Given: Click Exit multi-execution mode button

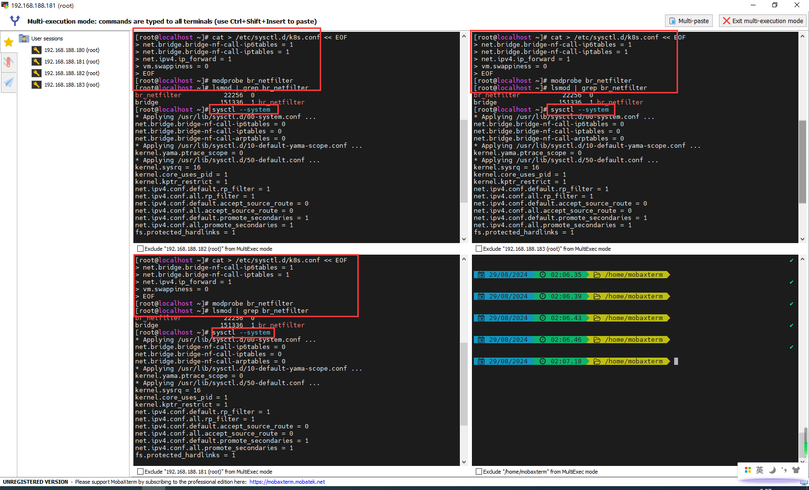Looking at the screenshot, I should [x=763, y=21].
